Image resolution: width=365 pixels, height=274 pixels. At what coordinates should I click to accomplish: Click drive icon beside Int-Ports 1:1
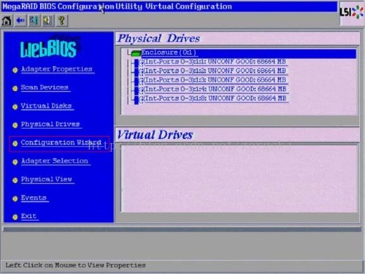[x=137, y=63]
